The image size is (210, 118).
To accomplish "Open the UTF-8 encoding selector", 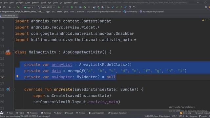I will click(181, 116).
